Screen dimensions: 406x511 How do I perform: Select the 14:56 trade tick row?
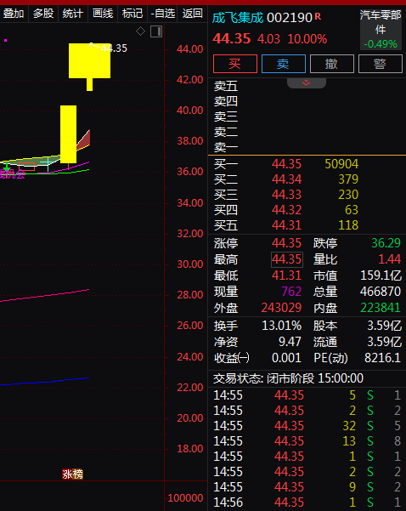point(307,502)
